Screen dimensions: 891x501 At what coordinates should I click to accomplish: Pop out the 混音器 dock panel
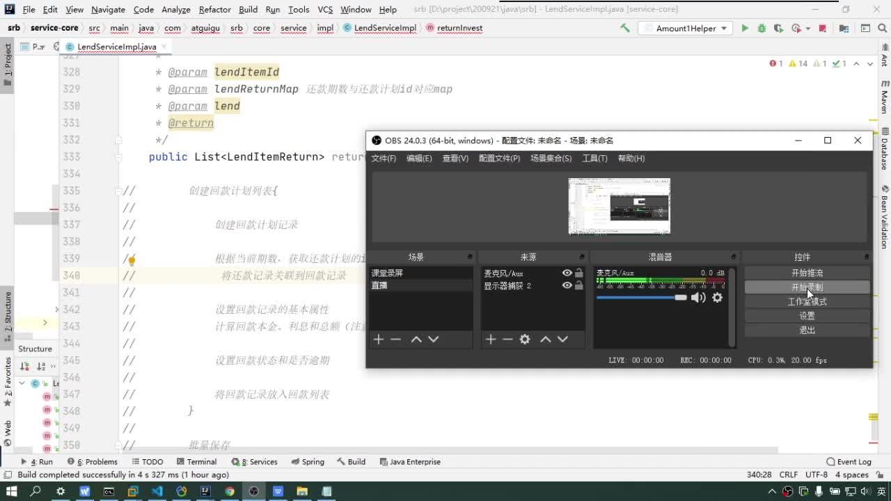tap(733, 257)
